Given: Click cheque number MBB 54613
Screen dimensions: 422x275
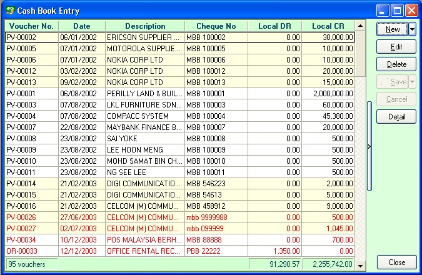Looking at the screenshot, I should [x=216, y=195].
